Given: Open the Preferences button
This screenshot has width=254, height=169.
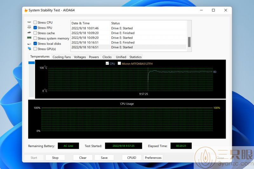Looking at the screenshot, I should [153, 158].
